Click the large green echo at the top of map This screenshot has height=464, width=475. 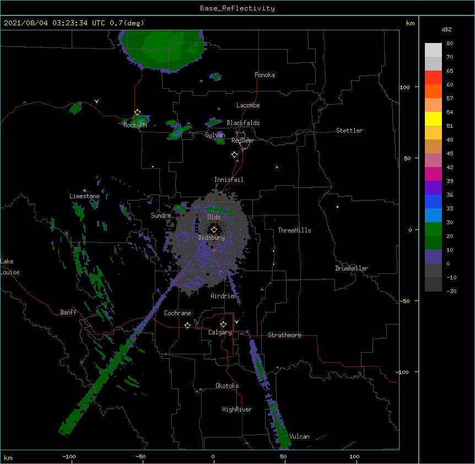coord(162,50)
